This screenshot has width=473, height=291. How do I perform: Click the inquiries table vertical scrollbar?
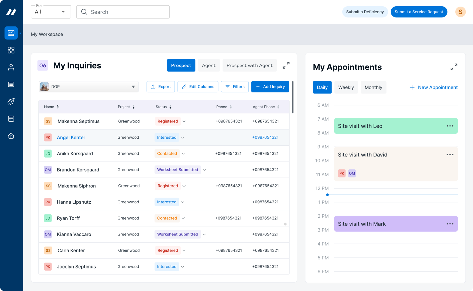coord(293,97)
